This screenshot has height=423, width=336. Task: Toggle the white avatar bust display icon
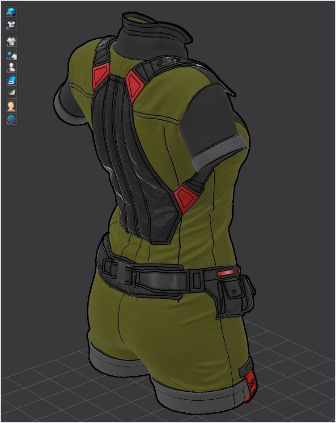[11, 67]
